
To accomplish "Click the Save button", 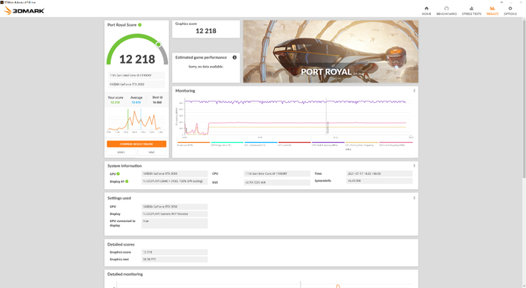I will pyautogui.click(x=152, y=152).
